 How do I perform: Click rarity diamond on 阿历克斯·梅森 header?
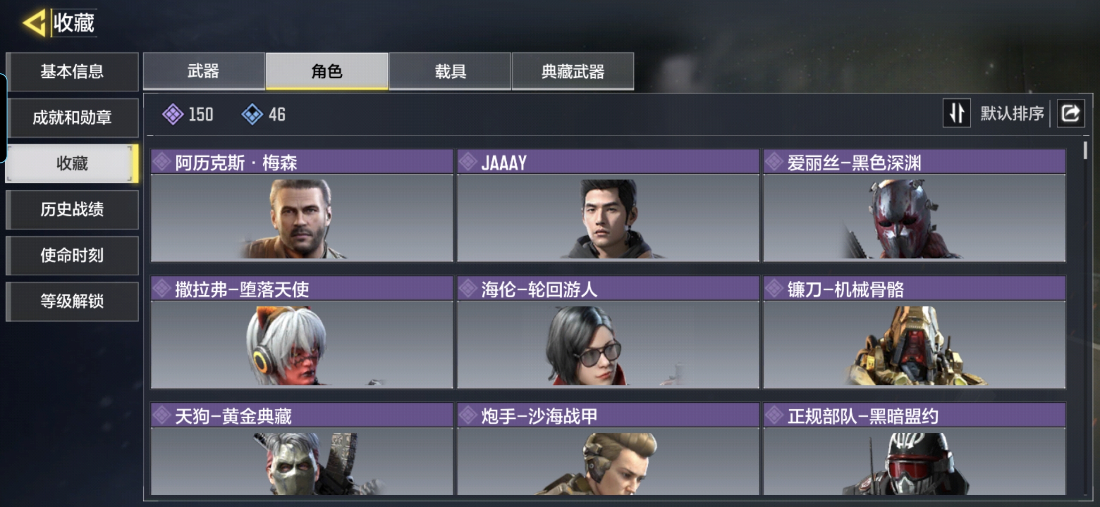pos(162,162)
